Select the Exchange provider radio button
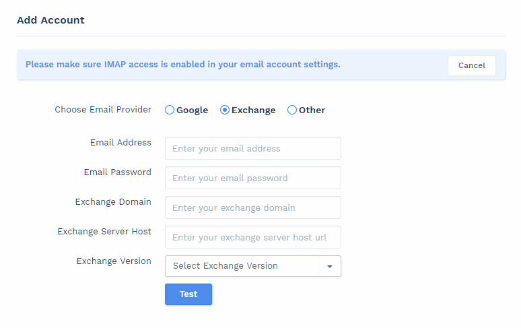The image size is (521, 328). coord(225,110)
